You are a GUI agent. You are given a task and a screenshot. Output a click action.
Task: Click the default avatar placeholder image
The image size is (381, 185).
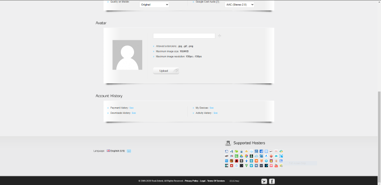pyautogui.click(x=128, y=55)
